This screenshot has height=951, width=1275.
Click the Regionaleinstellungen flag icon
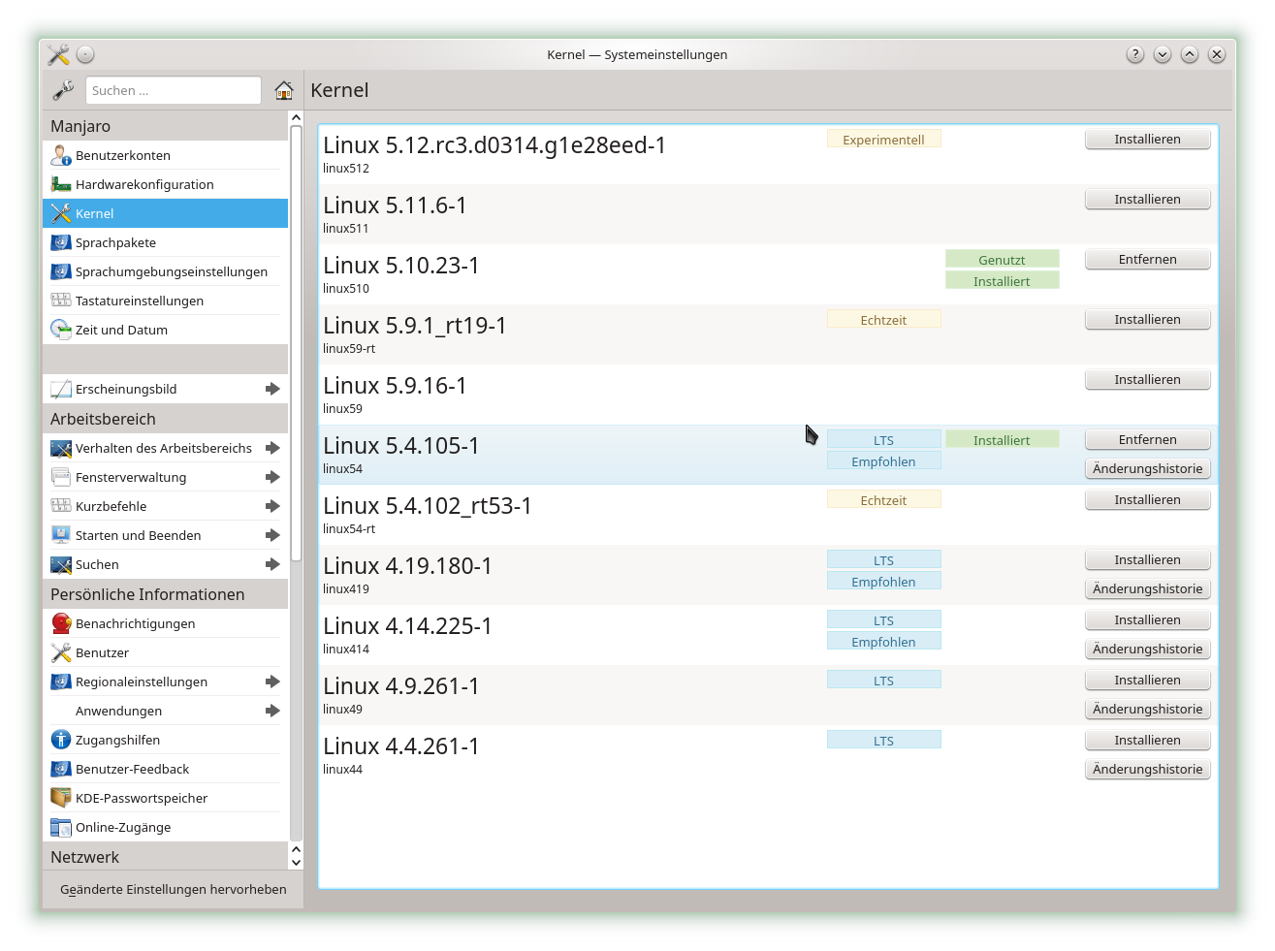61,682
